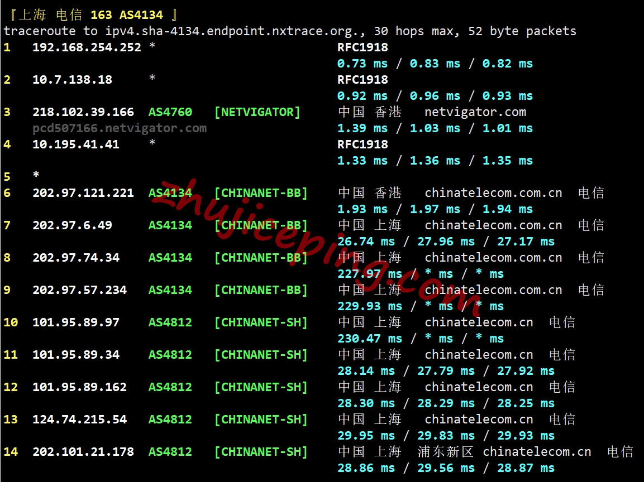
Task: Click hop 13 IP 124.74.215.54
Action: click(x=80, y=420)
